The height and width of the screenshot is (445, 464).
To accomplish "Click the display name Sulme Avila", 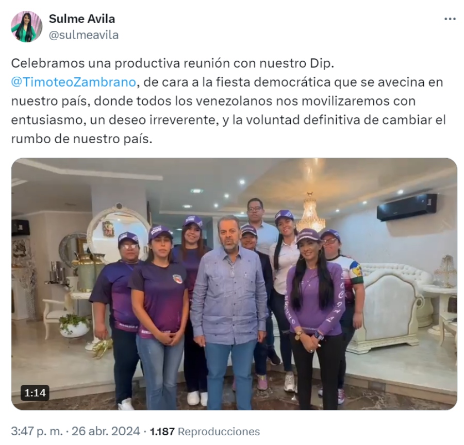I will point(81,19).
